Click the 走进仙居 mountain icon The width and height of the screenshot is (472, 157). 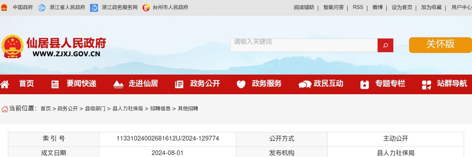click(x=118, y=84)
